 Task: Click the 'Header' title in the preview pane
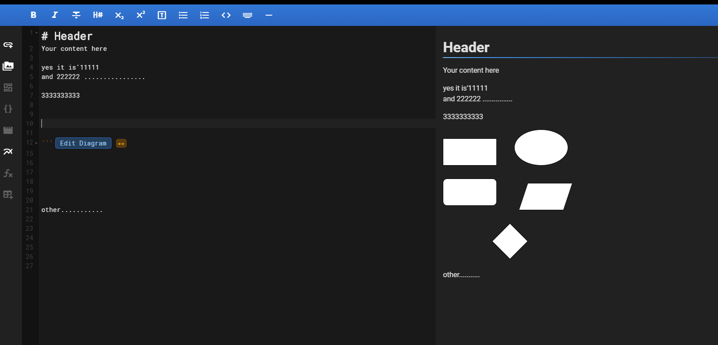pos(466,47)
